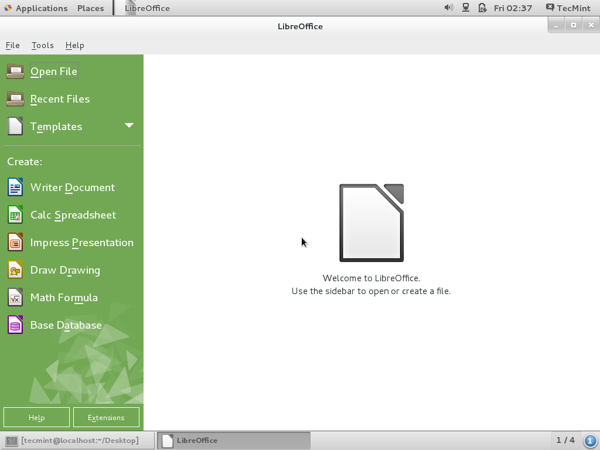Click the Draw Drawing icon
Viewport: 600px width, 450px height.
coord(15,270)
